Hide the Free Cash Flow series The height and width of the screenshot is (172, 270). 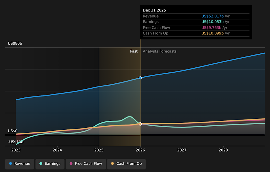coord(86,164)
